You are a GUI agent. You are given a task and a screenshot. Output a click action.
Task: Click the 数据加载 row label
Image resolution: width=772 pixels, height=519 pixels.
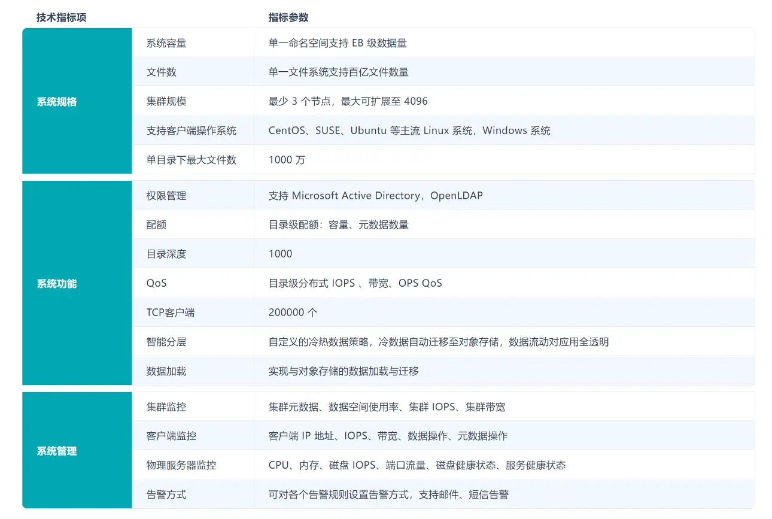(x=166, y=371)
